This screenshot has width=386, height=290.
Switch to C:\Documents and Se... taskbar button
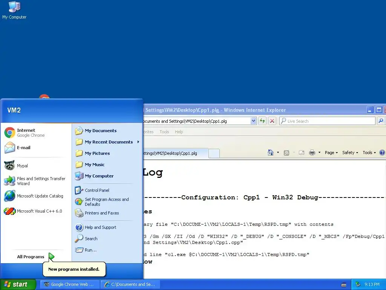pos(130,284)
